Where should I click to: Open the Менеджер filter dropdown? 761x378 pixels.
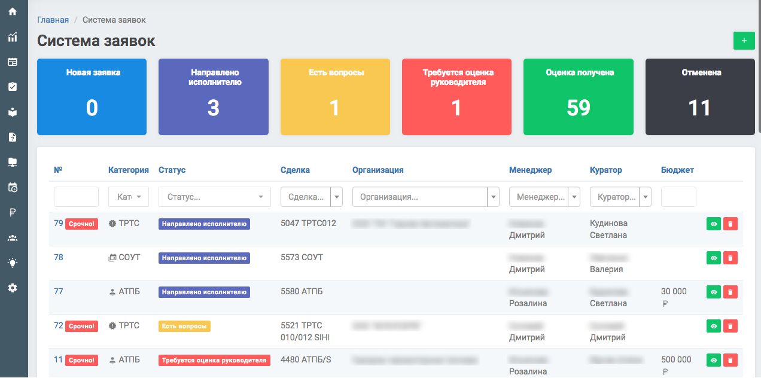(574, 197)
